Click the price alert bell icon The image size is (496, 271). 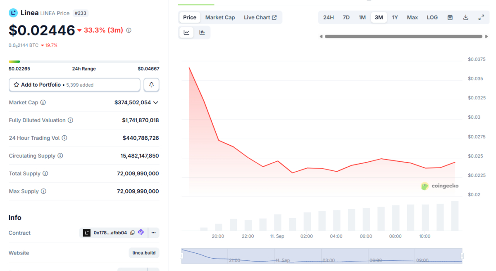click(x=151, y=85)
